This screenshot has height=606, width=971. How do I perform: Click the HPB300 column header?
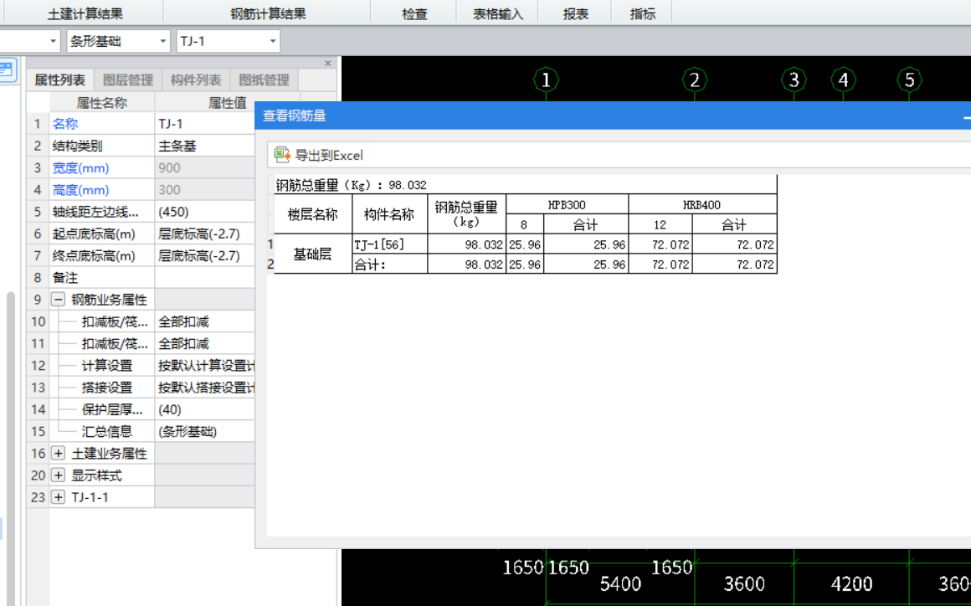pyautogui.click(x=567, y=204)
